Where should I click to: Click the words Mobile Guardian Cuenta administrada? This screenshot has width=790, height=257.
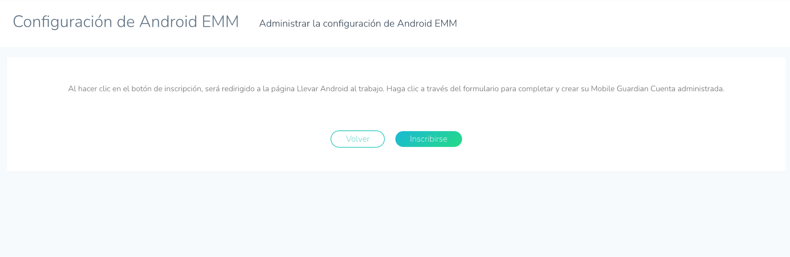pos(657,89)
